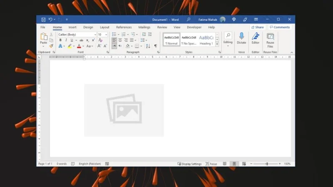Open the pen drawing mode icon in title bar
The width and height of the screenshot is (333, 187).
pos(245,19)
